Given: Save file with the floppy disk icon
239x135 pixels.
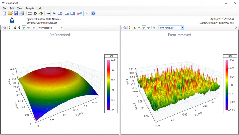Looking at the screenshot, I should coord(16,13).
